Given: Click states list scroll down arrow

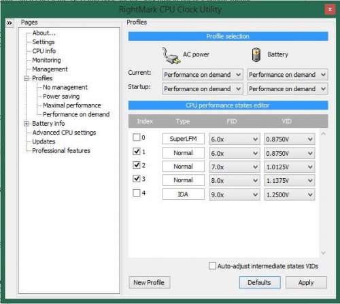Looking at the screenshot, I should 324,253.
